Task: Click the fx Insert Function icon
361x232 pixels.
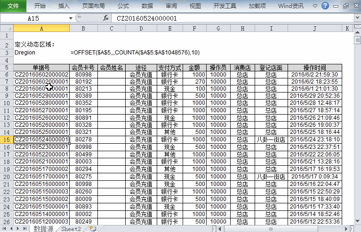Action: coord(106,18)
